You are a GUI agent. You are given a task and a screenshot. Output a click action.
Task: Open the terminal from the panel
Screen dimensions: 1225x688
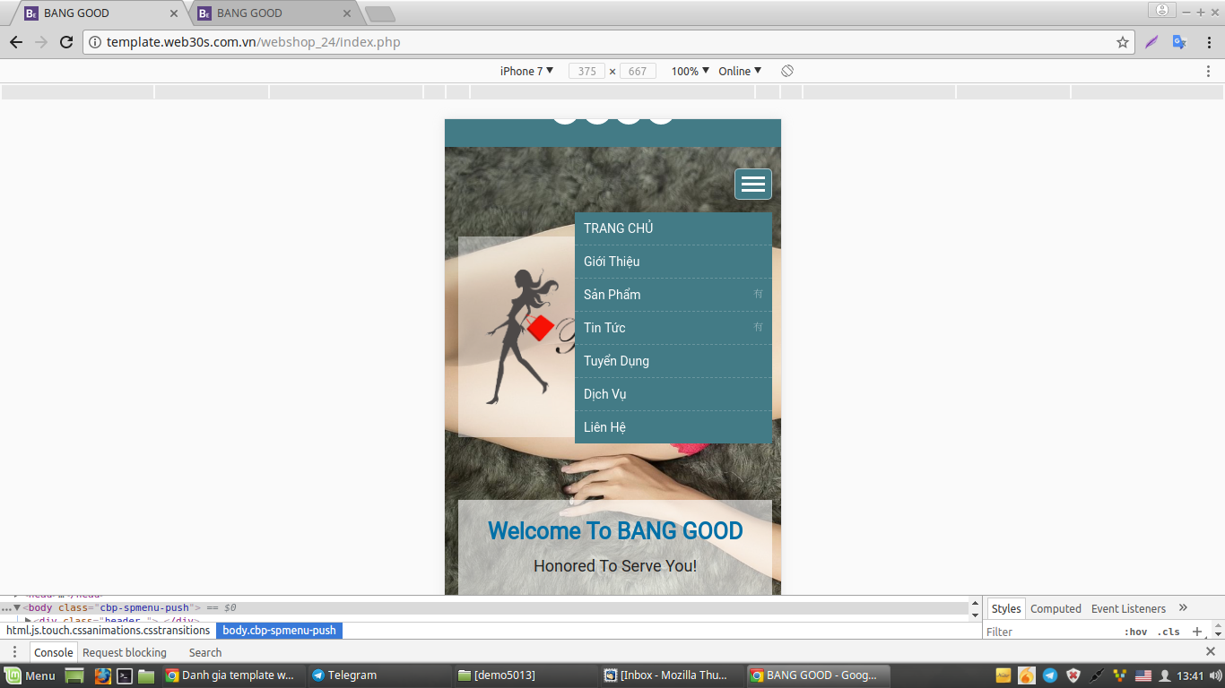pyautogui.click(x=126, y=675)
